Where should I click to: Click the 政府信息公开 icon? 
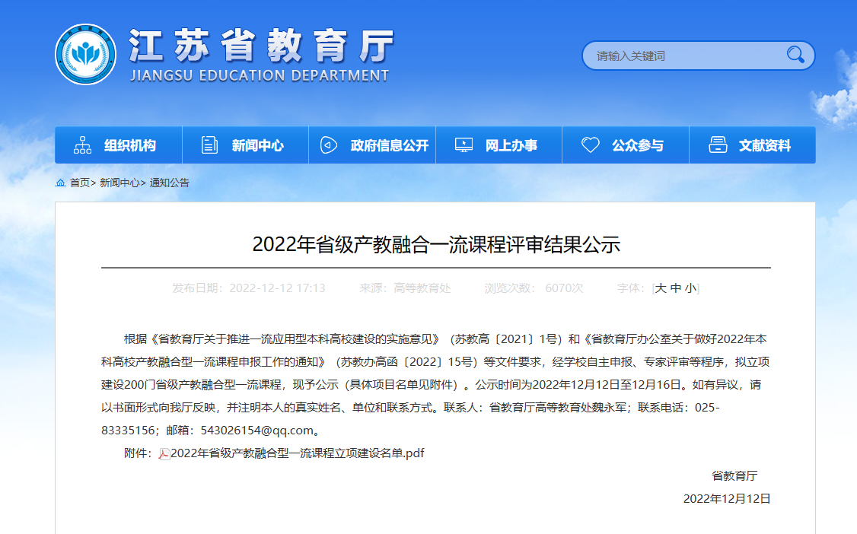[328, 145]
